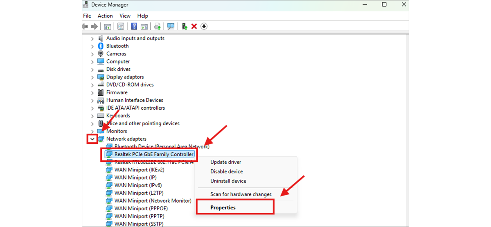Select the Realtek PCIe GbE Family Controller
The height and width of the screenshot is (227, 491).
pyautogui.click(x=154, y=154)
